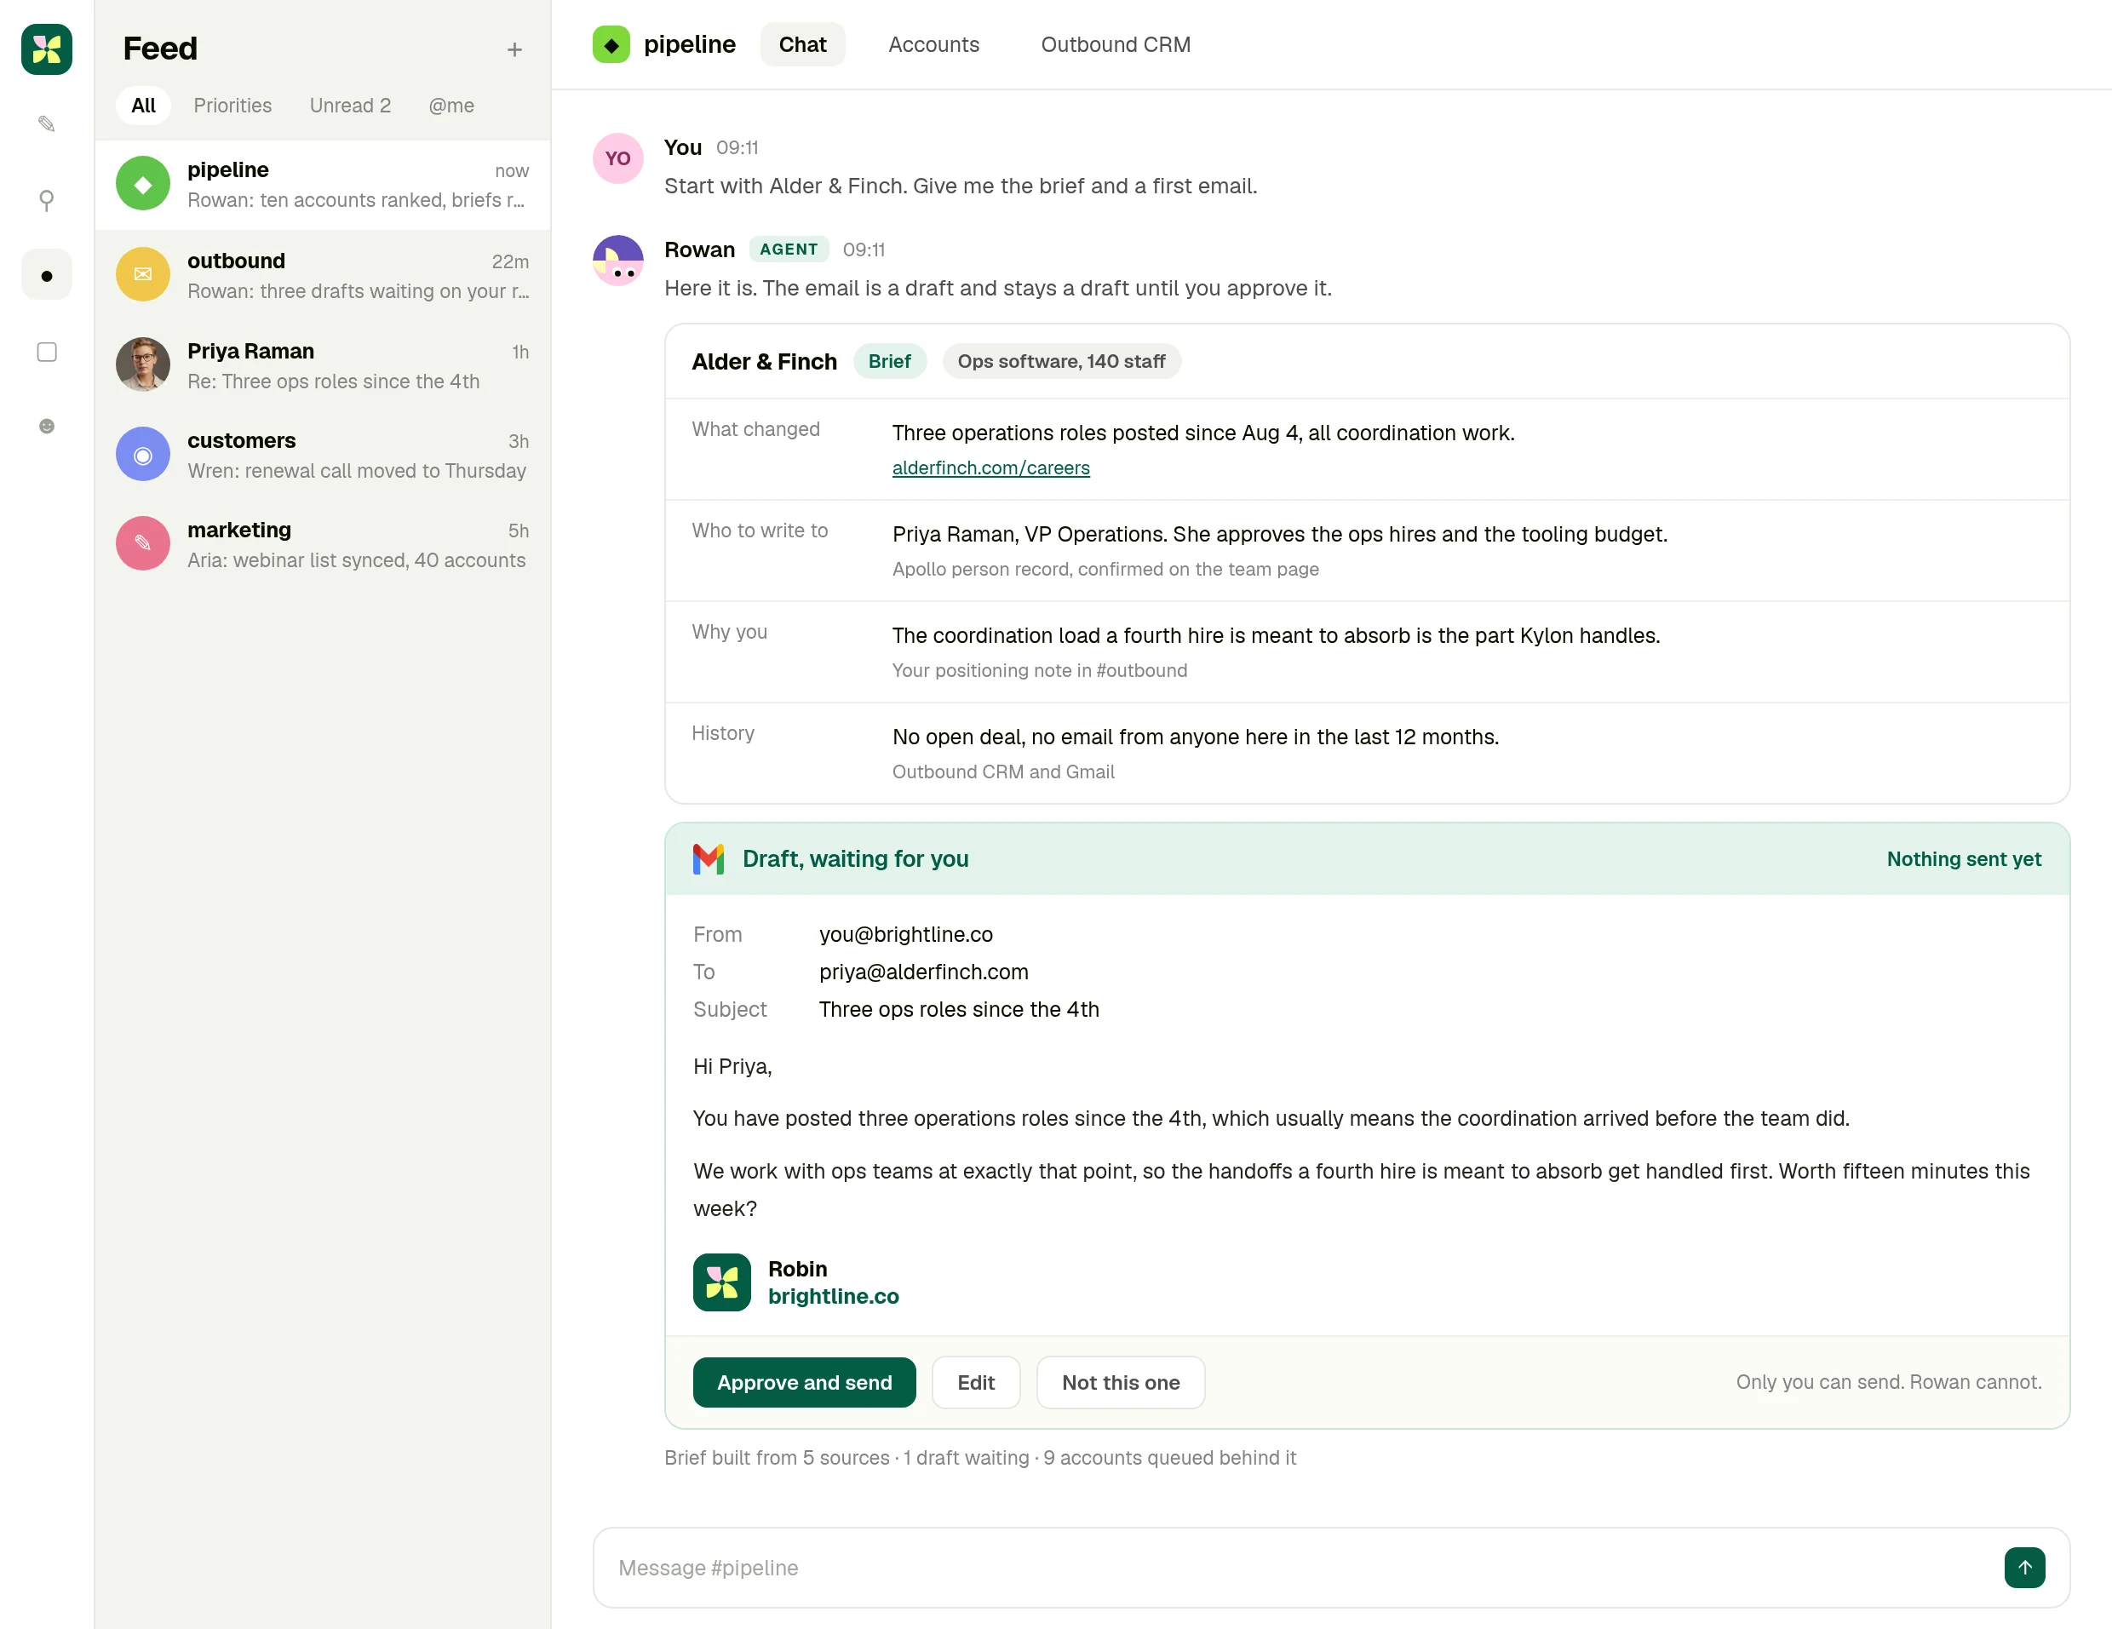The image size is (2112, 1629).
Task: Select the All feed filter
Action: click(143, 106)
